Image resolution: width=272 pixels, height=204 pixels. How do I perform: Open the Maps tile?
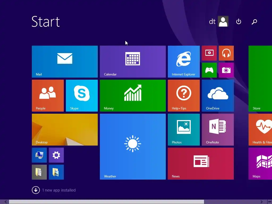pyautogui.click(x=260, y=164)
